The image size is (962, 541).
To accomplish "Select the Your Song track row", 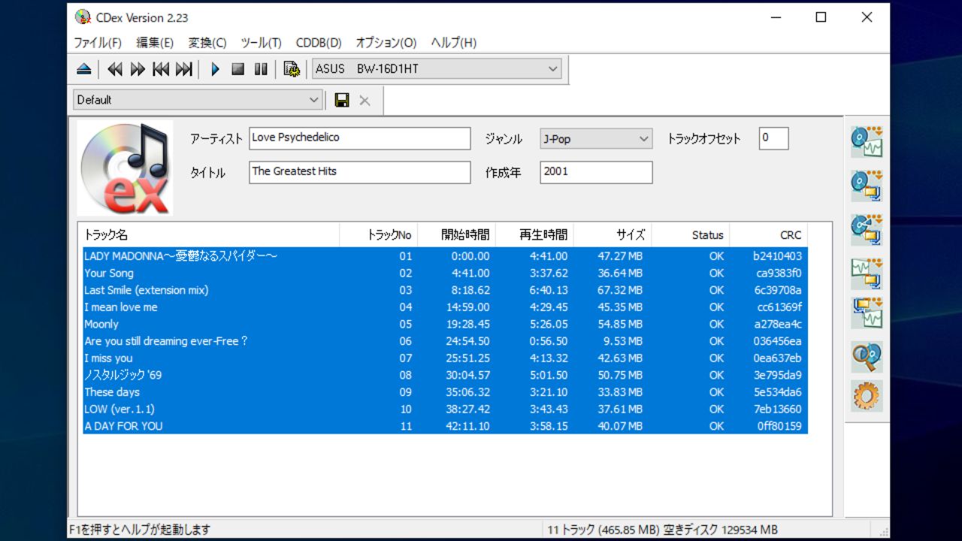I will point(445,274).
